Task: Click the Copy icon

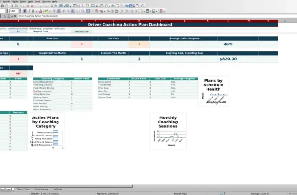Action: [x=16, y=6]
